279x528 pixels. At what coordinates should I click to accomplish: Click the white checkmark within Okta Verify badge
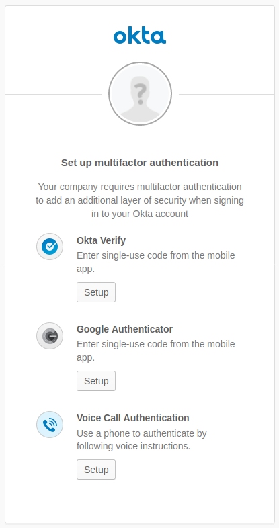(50, 246)
